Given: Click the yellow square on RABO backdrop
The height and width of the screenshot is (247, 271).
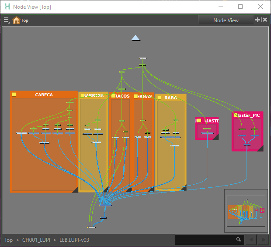Looking at the screenshot, I should point(159,98).
